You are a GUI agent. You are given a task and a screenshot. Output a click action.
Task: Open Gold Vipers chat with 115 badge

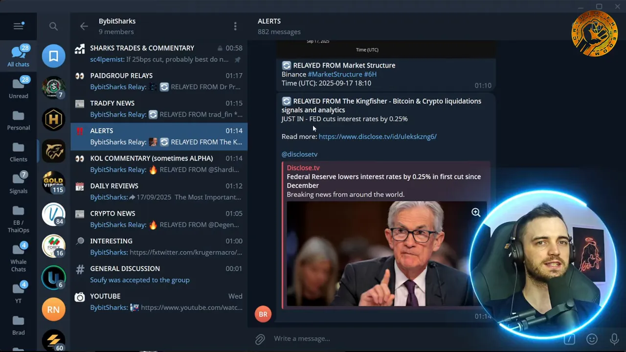coord(54,183)
